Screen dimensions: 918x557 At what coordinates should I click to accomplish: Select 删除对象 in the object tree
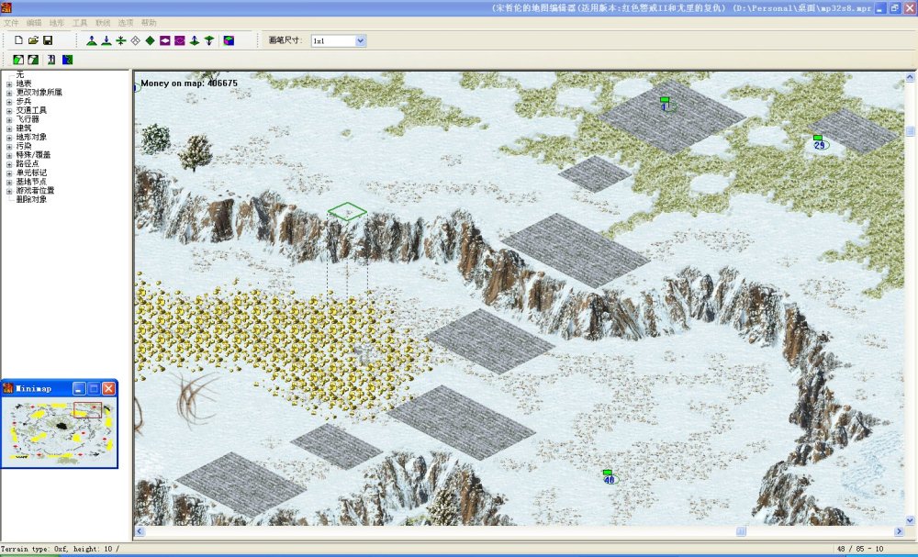[x=31, y=199]
